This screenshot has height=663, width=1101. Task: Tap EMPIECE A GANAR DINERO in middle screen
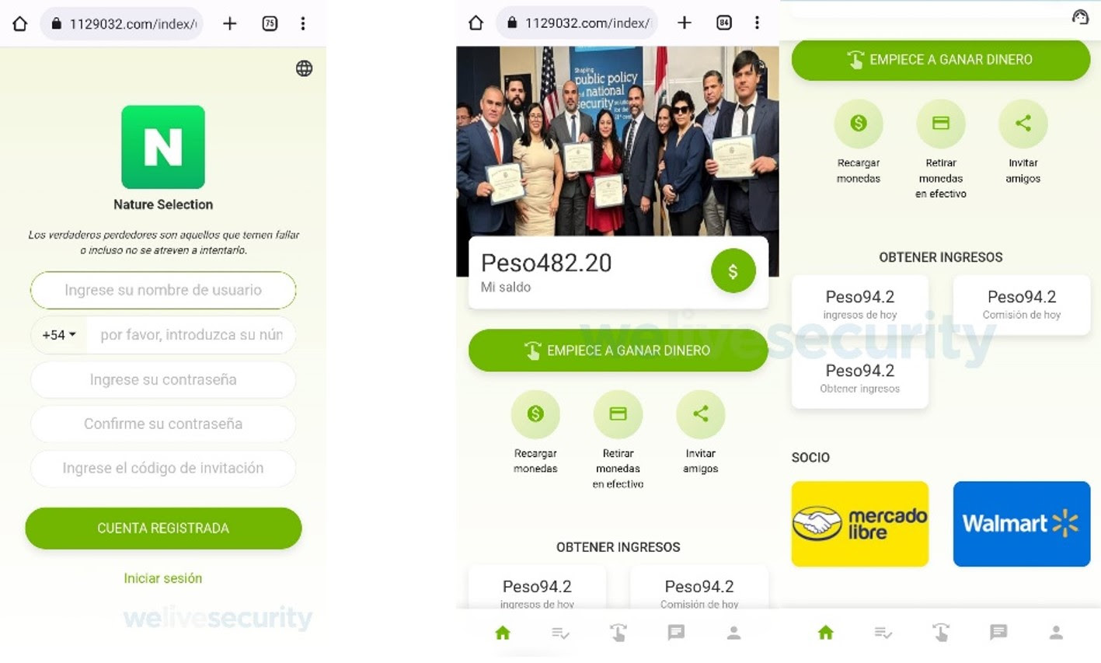click(618, 351)
